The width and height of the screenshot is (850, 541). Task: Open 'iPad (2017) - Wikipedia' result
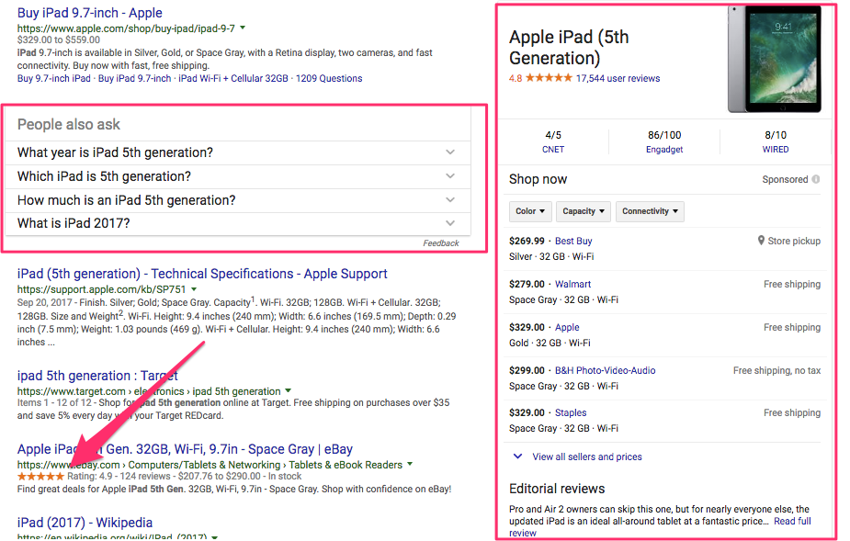[x=85, y=523]
